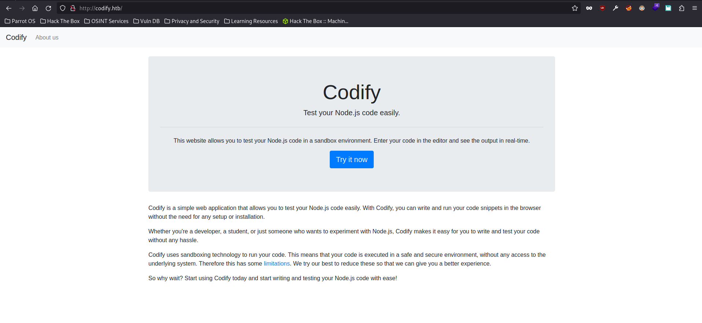Reload the current page
Screen dimensions: 702x323
pos(48,8)
